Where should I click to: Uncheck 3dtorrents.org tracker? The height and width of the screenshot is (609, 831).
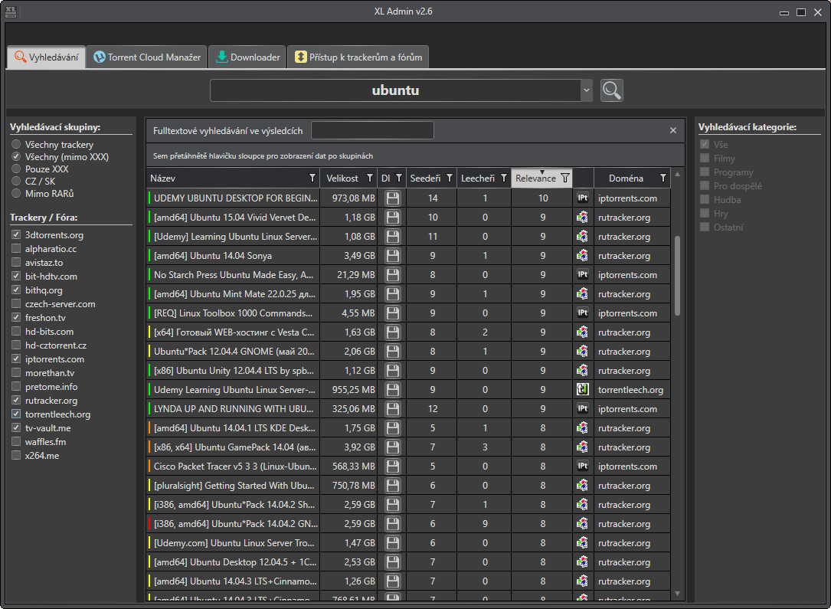[x=16, y=235]
